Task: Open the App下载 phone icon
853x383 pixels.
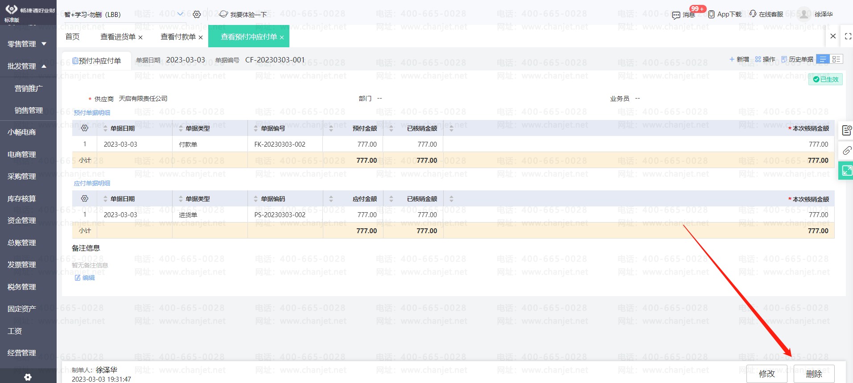Action: click(x=711, y=14)
